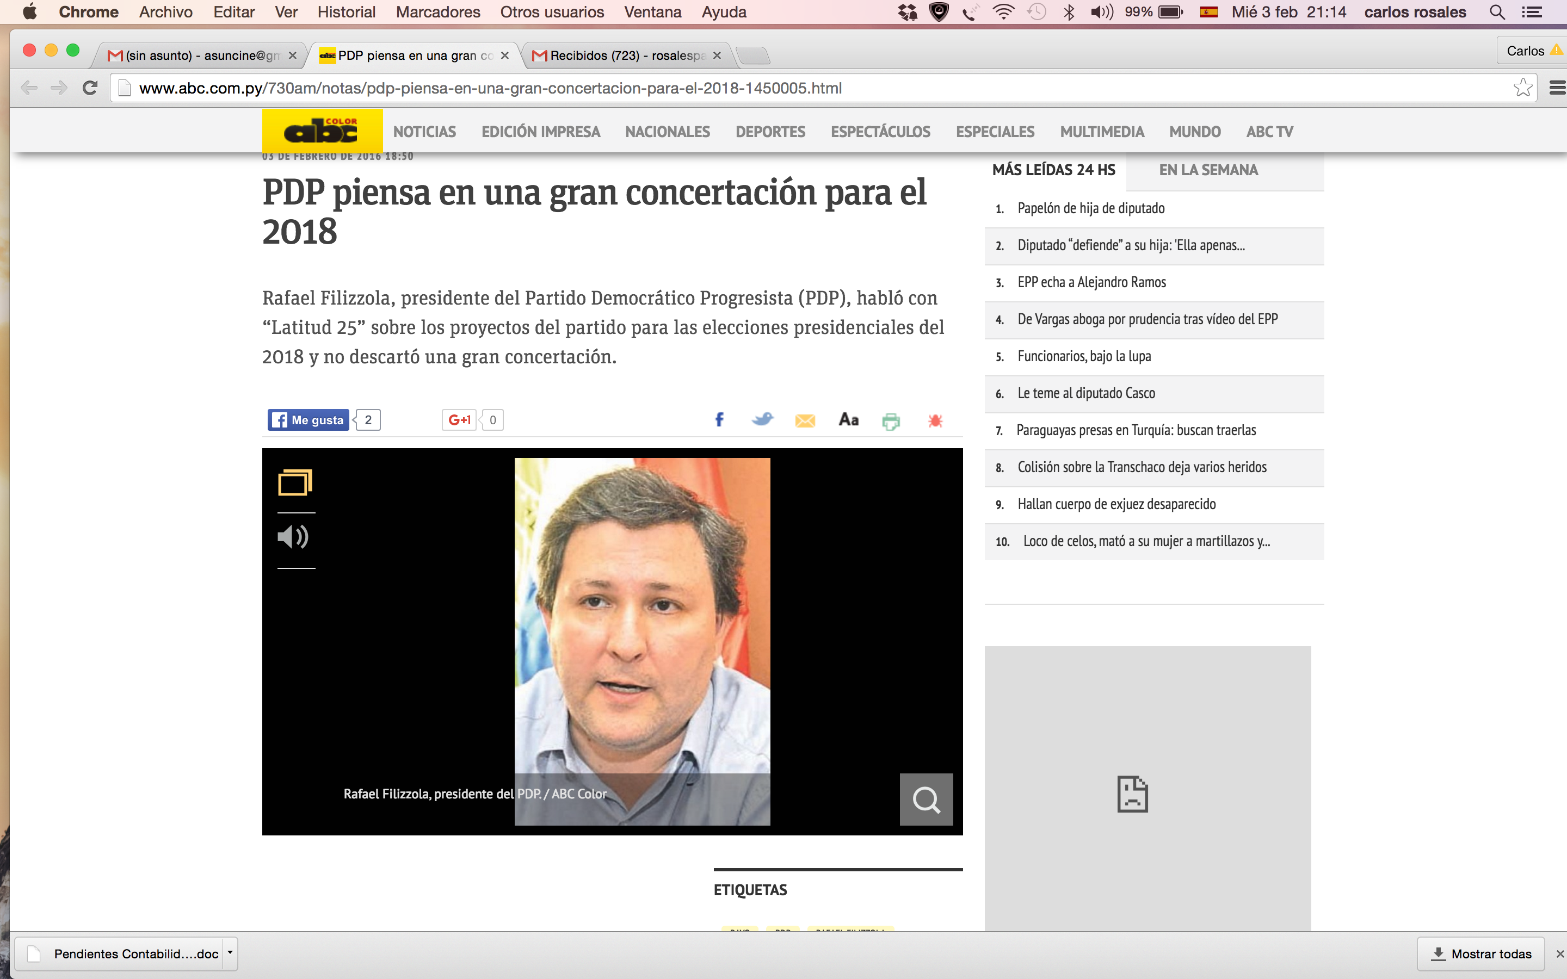Email the article using envelope icon
Viewport: 1567px width, 979px height.
click(805, 421)
